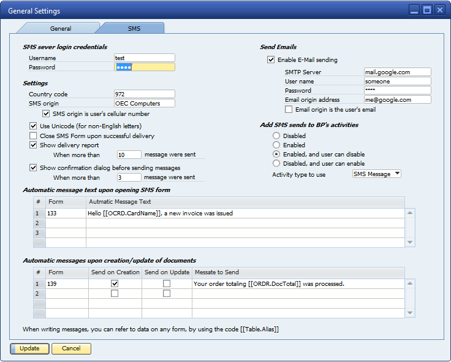Click the Autmatic Message Text column header
This screenshot has height=362, width=451.
[245, 202]
